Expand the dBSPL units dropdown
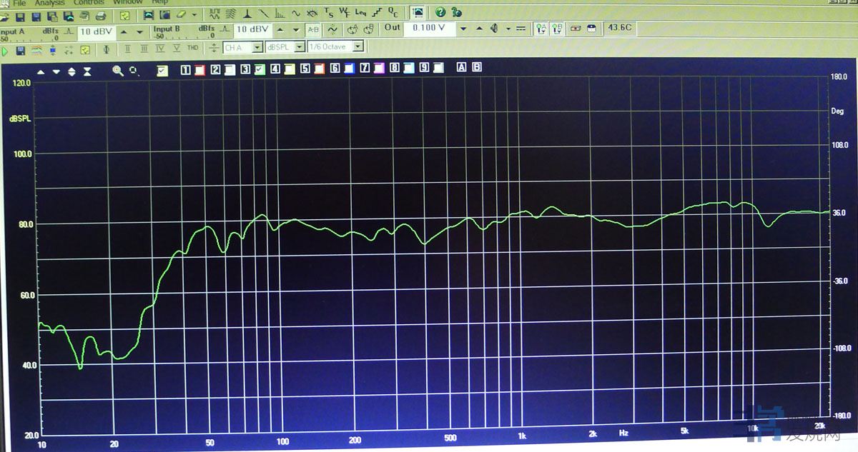The image size is (858, 452). tap(284, 47)
